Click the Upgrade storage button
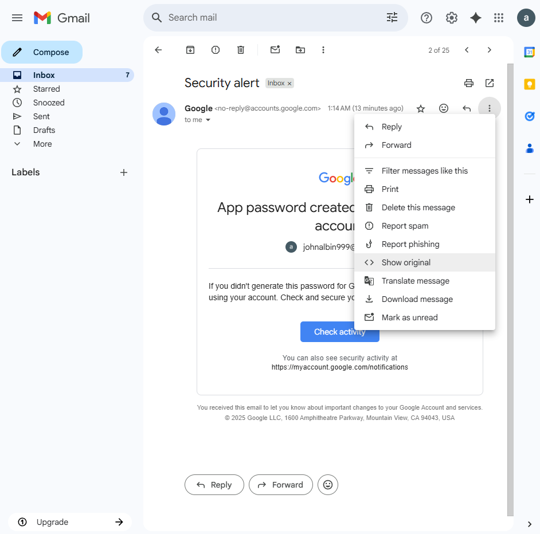The width and height of the screenshot is (540, 534). [x=71, y=522]
